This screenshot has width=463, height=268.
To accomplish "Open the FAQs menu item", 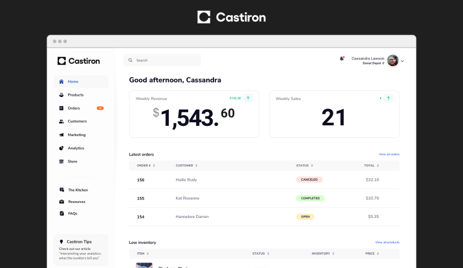I will click(72, 213).
